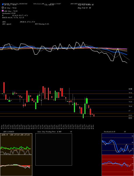This screenshot has height=176, width=134.
Task: Click the blue 20 Day legend swatch
Action: 3,4
